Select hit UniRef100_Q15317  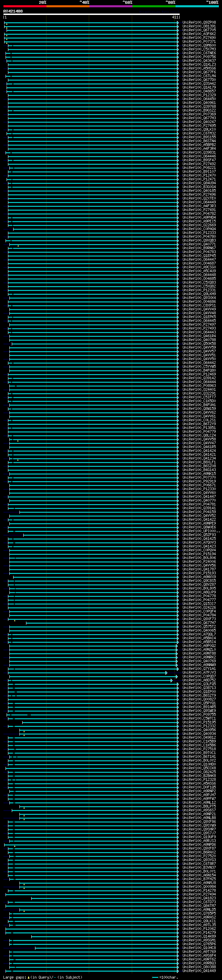pos(199,604)
